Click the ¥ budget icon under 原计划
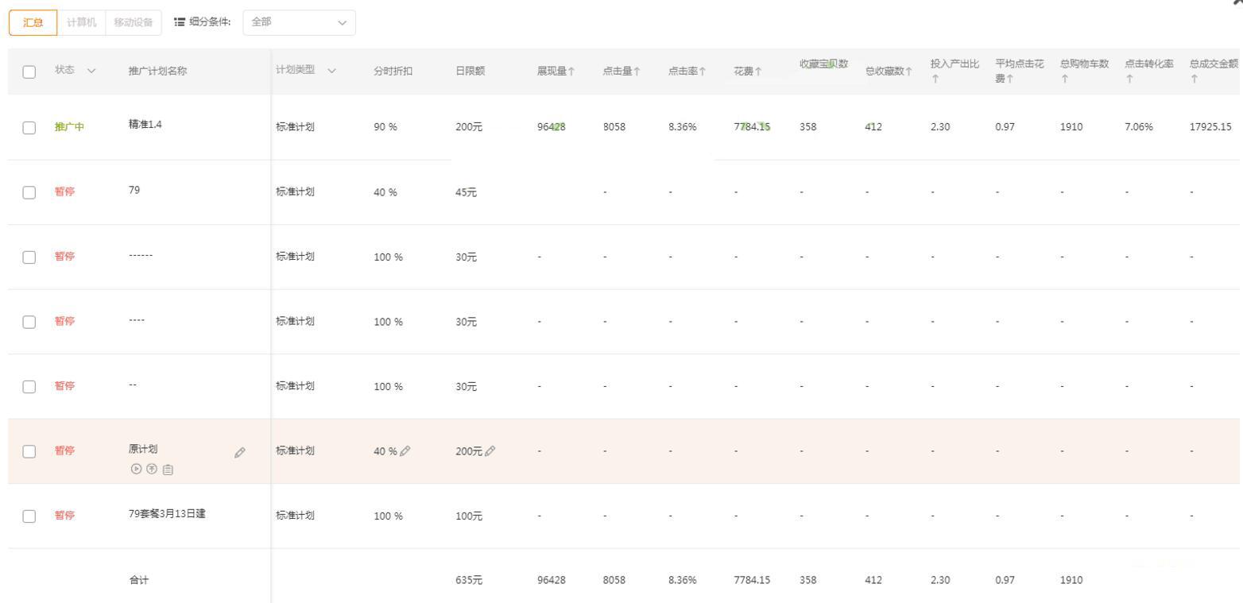The height and width of the screenshot is (603, 1243). pos(151,469)
